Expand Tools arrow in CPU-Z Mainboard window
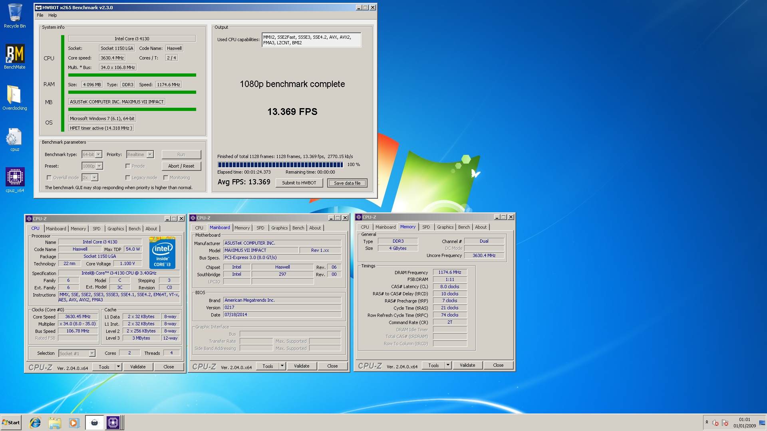 pyautogui.click(x=282, y=366)
